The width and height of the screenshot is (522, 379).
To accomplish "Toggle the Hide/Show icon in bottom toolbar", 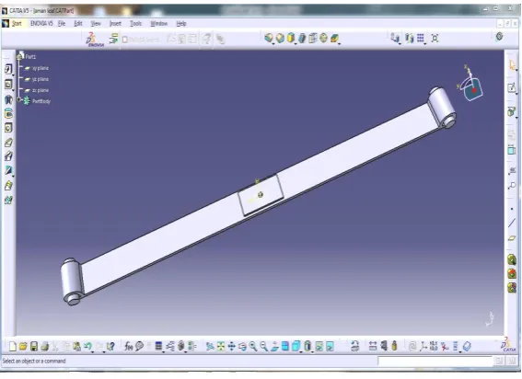I will (x=319, y=347).
